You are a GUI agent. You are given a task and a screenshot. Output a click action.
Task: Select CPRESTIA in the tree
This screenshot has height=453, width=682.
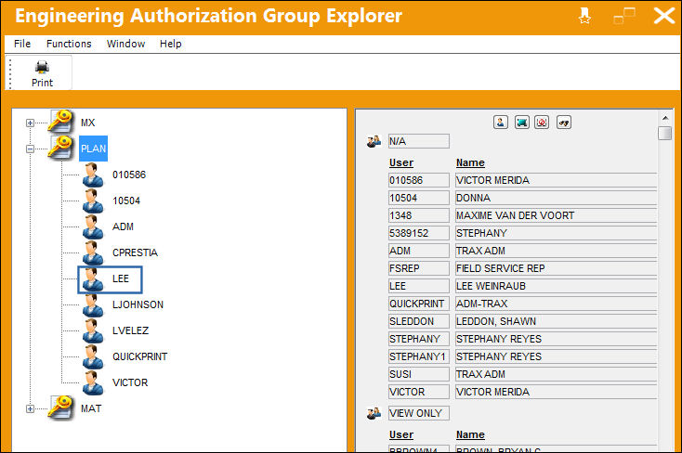click(x=135, y=252)
